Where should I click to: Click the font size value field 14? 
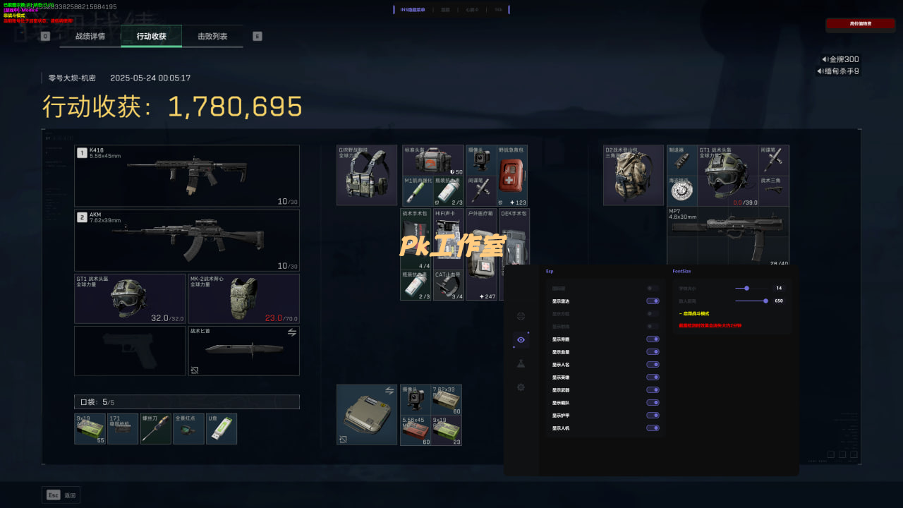pyautogui.click(x=779, y=288)
